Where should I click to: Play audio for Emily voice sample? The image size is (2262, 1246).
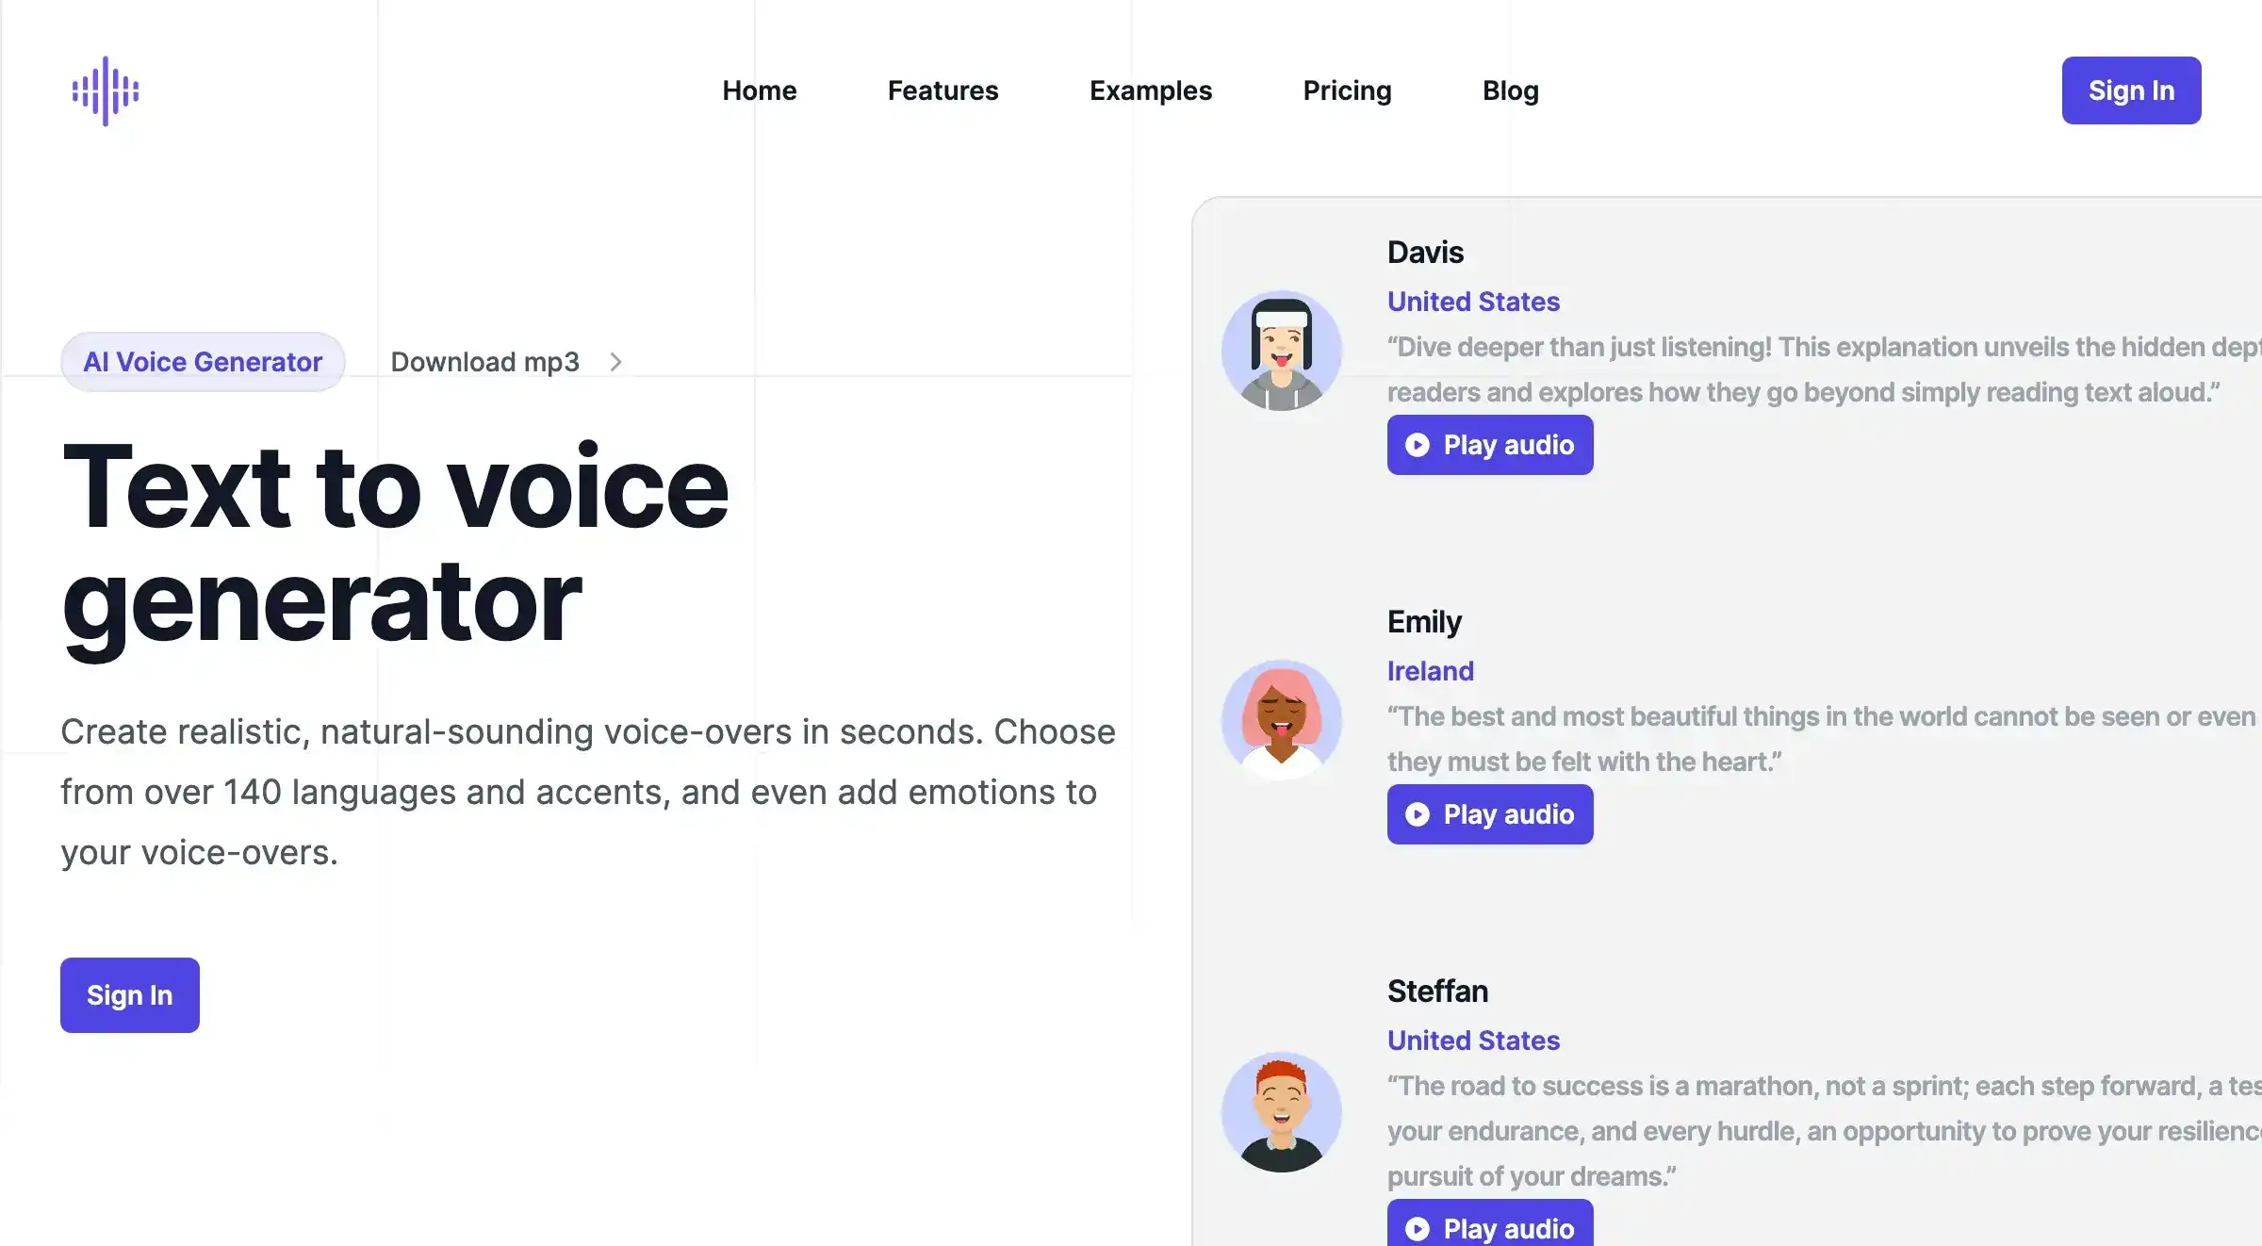pyautogui.click(x=1487, y=813)
